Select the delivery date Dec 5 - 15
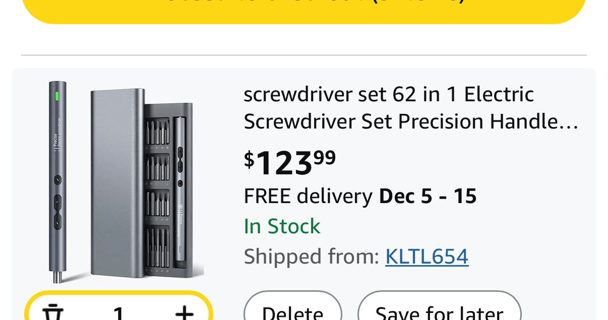Screen dimensions: 608x320 pos(428,196)
